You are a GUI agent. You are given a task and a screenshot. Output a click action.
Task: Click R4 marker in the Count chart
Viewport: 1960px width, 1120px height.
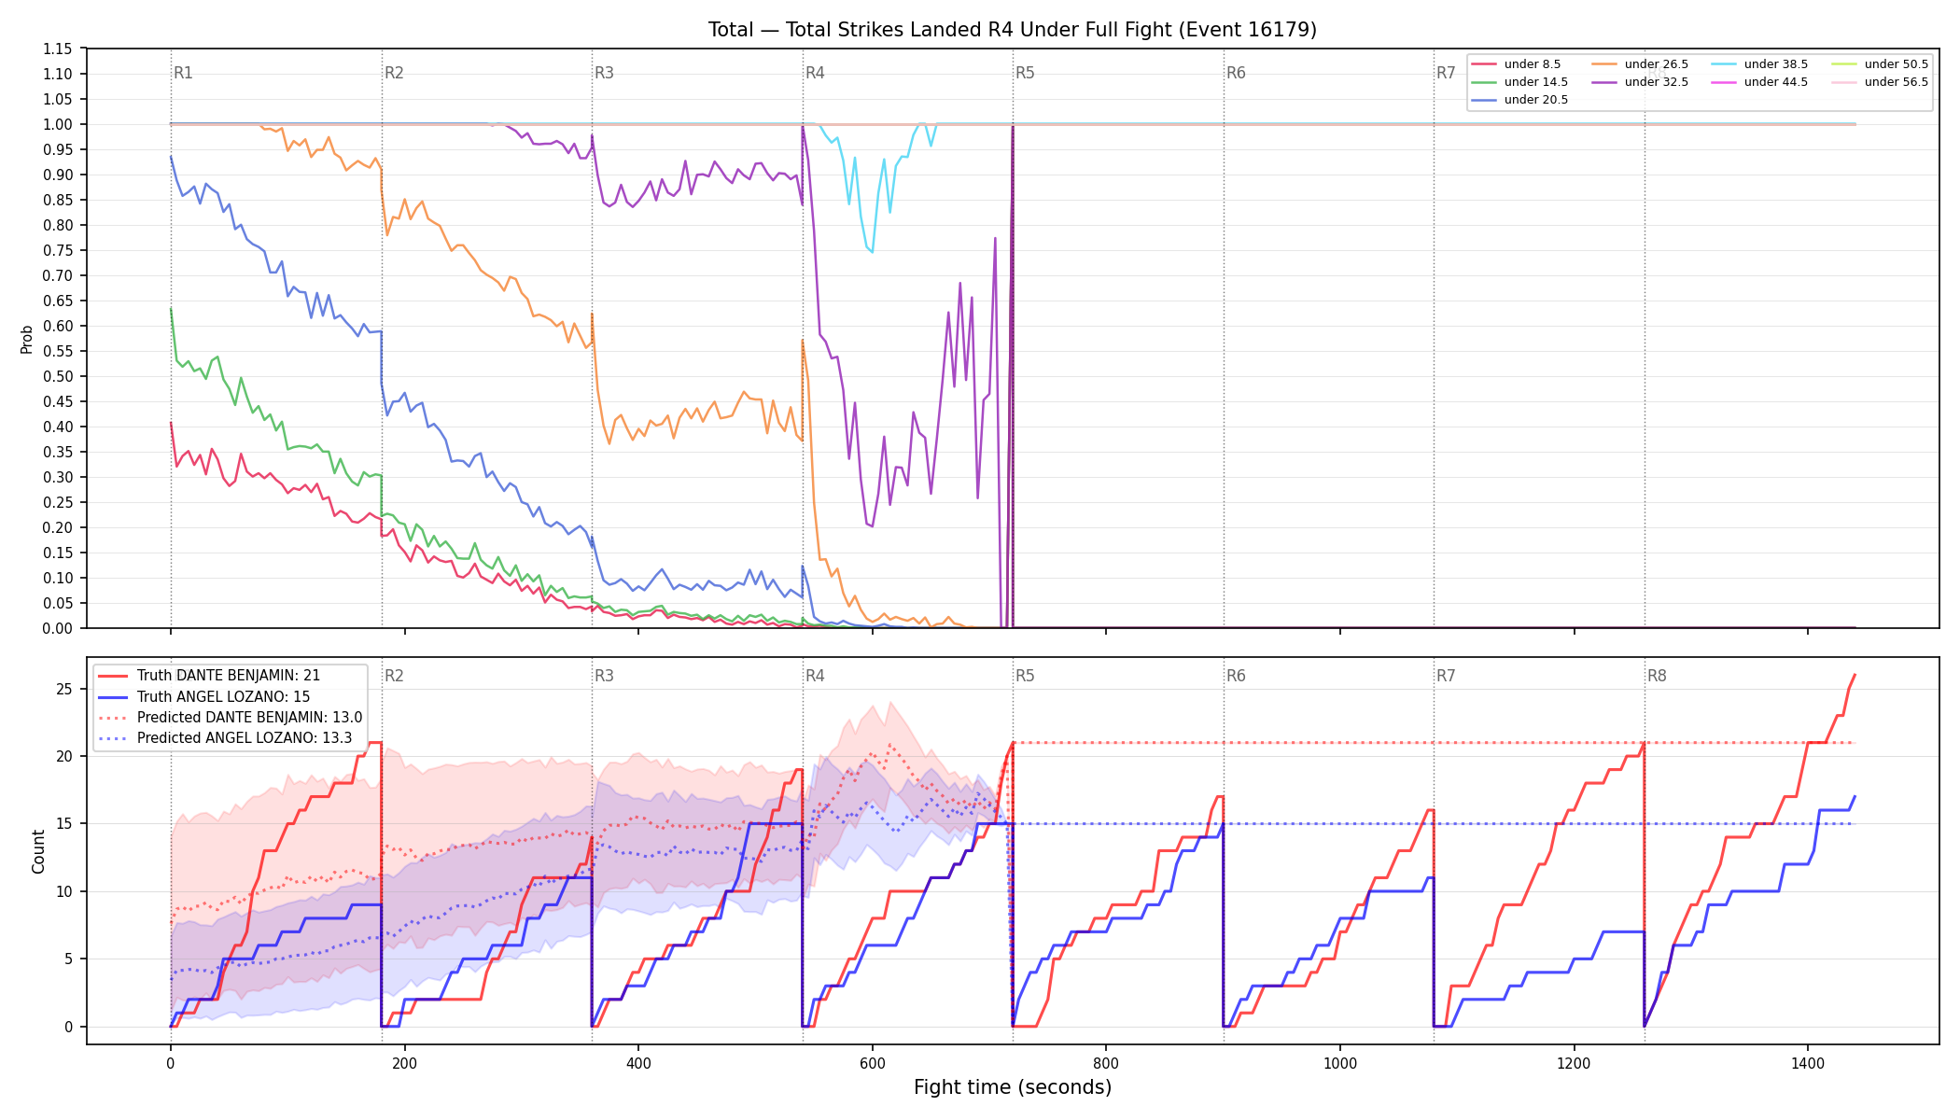815,676
